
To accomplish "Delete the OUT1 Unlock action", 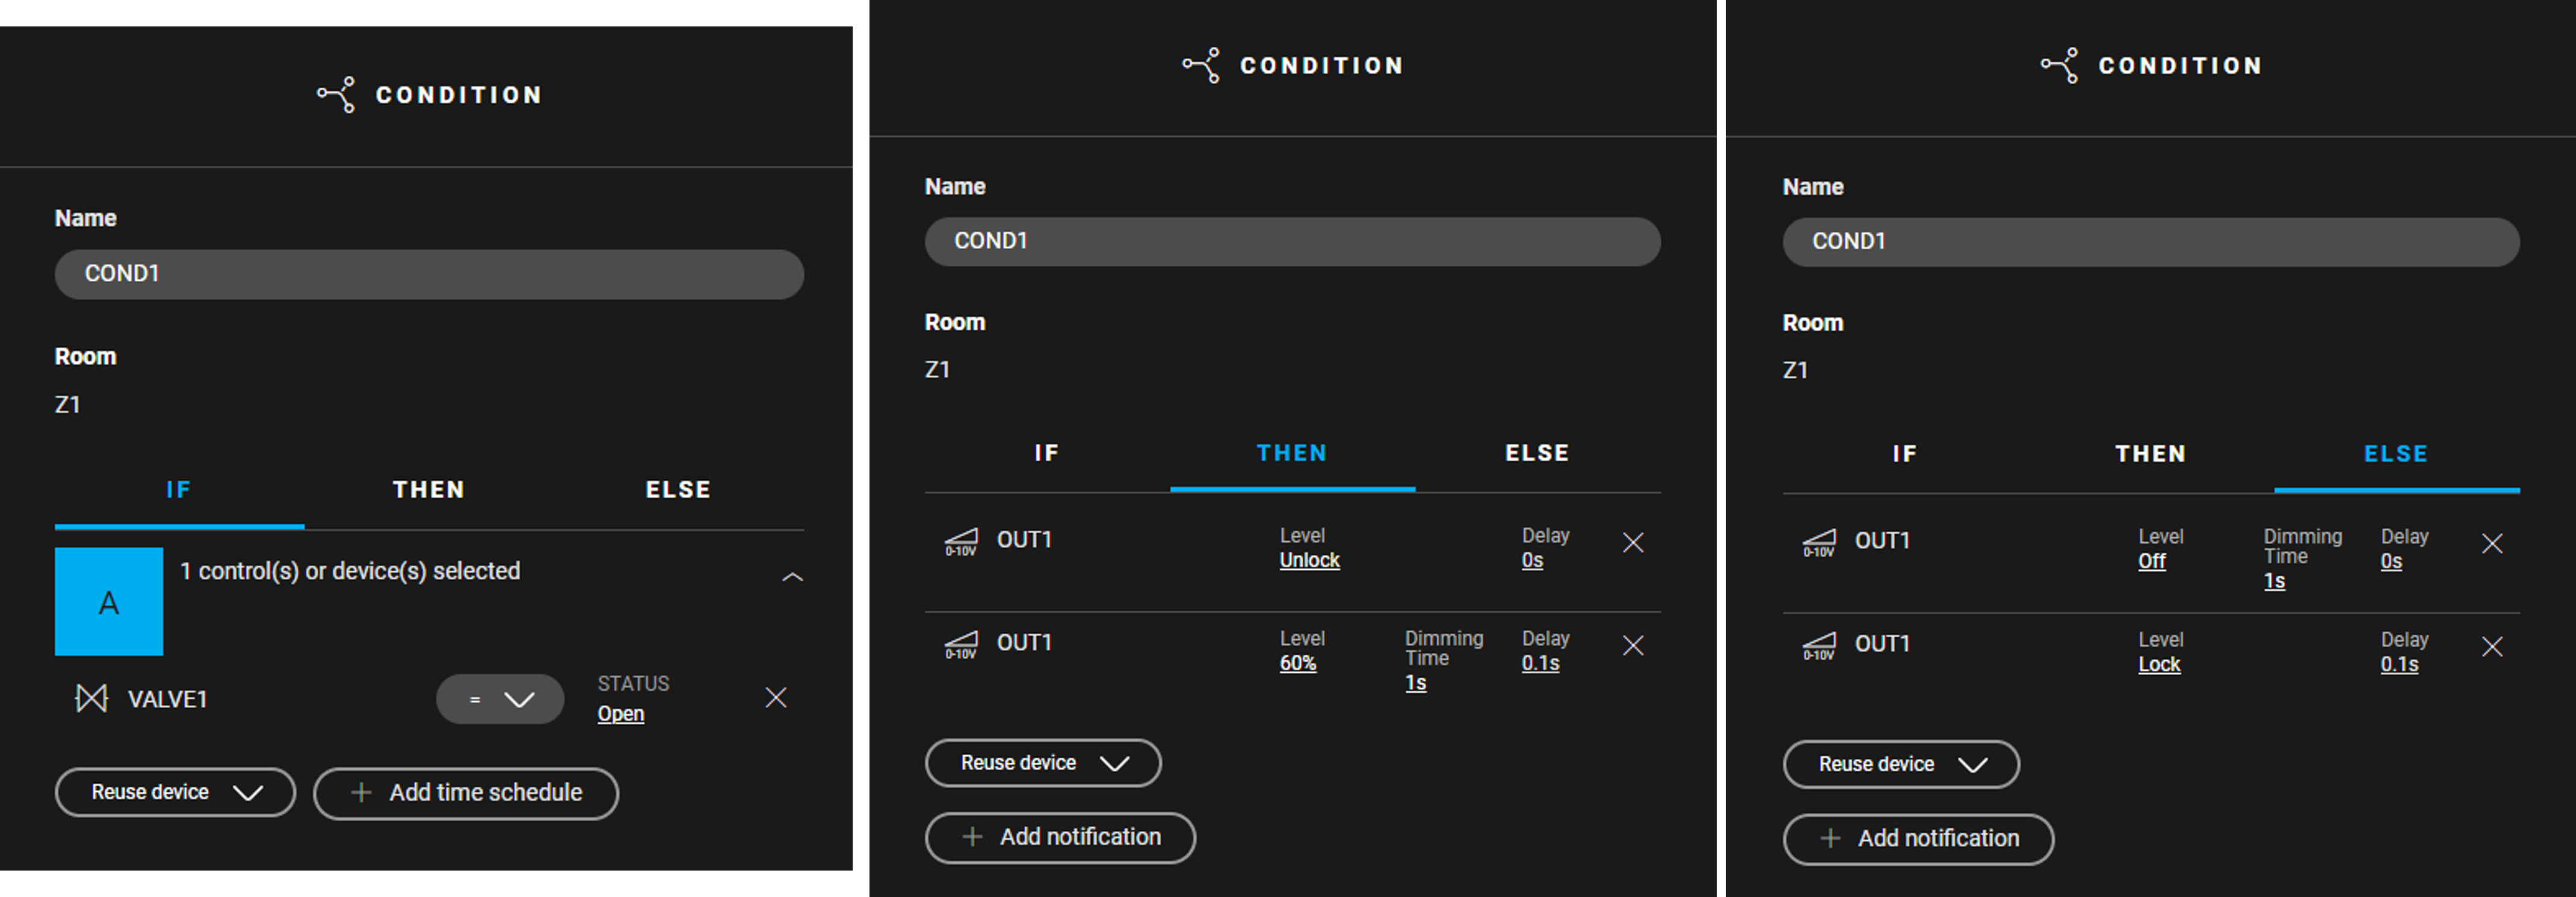I will (1633, 542).
